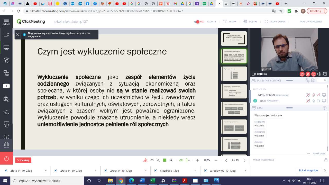Click the surveys clipboard icon in sidebar
The height and width of the screenshot is (185, 329).
[6, 99]
